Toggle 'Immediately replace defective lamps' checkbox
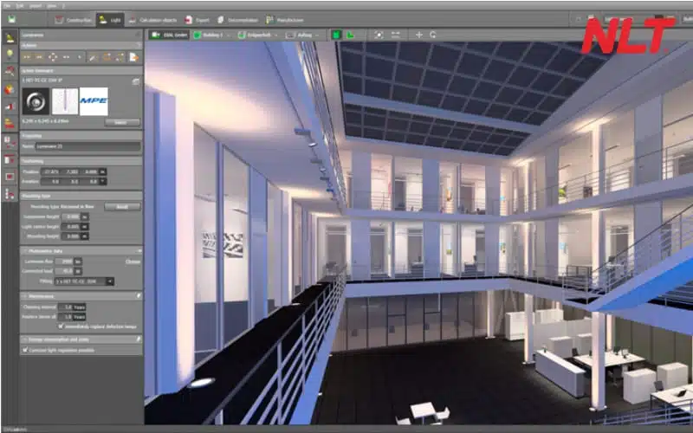 60,326
